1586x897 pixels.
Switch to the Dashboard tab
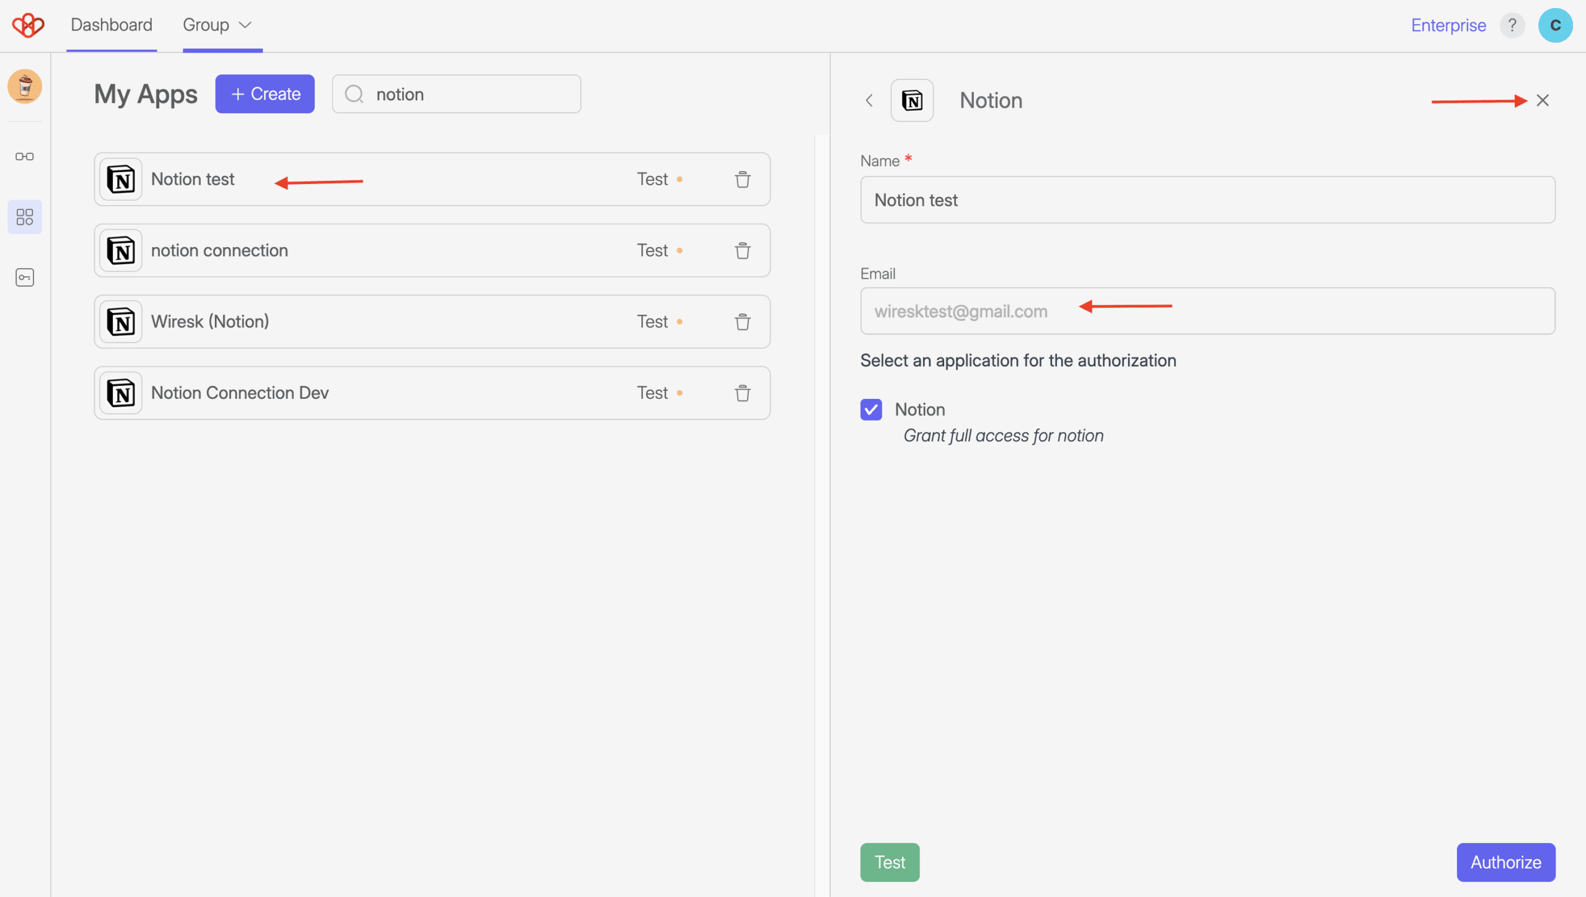112,25
